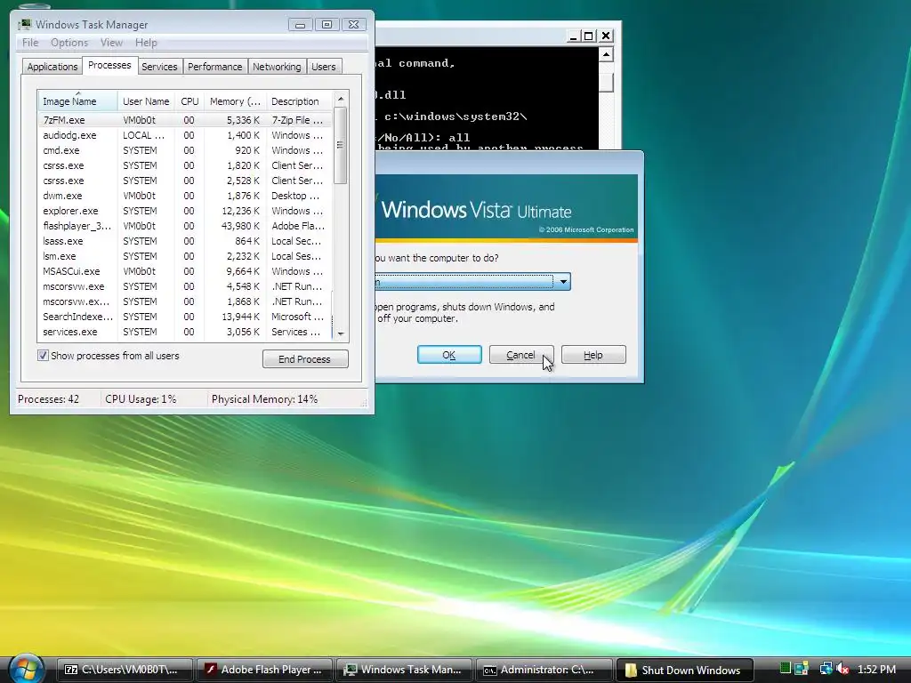Click process list scroll up arrow
The width and height of the screenshot is (911, 683).
[x=341, y=99]
